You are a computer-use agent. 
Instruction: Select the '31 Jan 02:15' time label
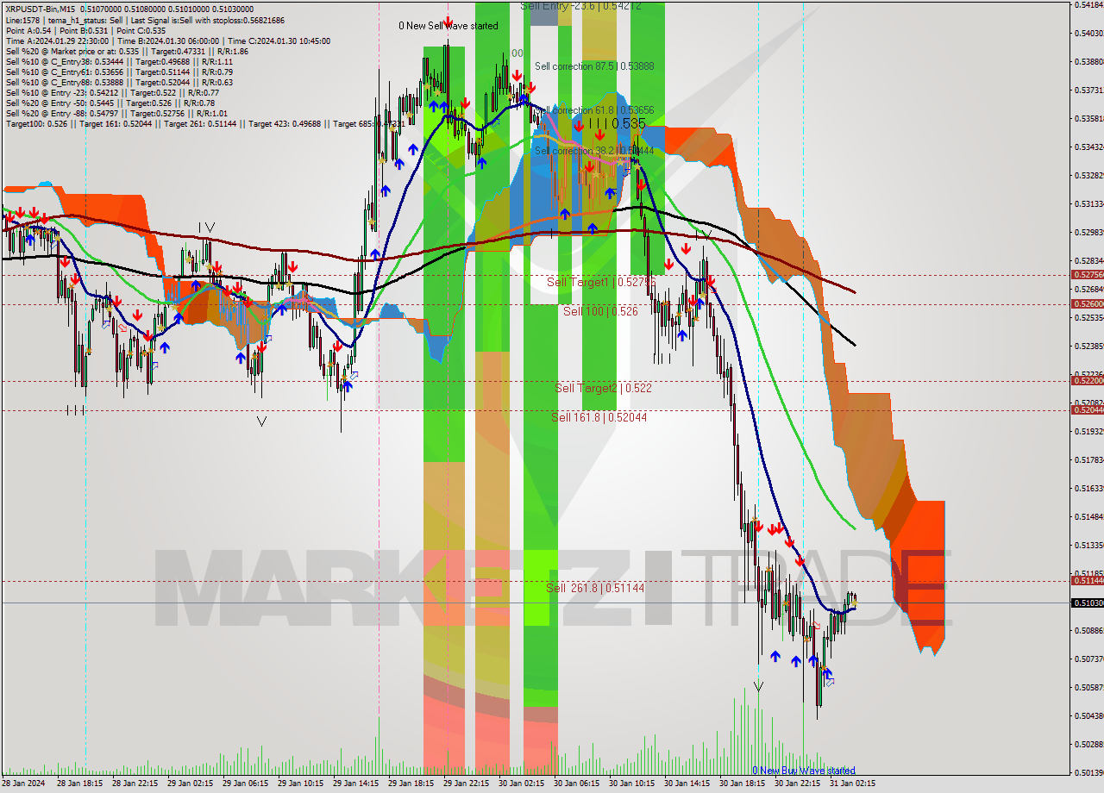pos(852,784)
